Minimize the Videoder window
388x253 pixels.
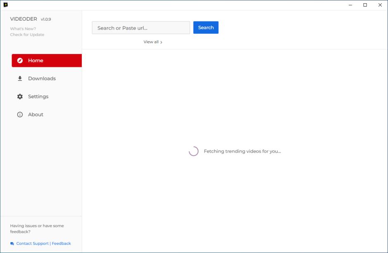350,5
